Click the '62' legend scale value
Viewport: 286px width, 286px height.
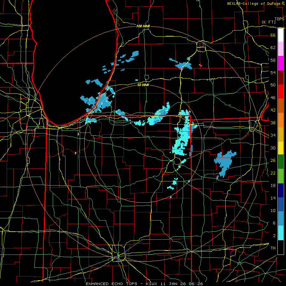coord(273,48)
